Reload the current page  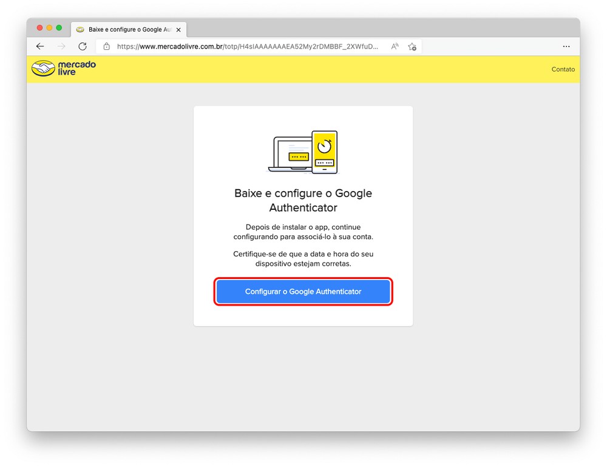tap(83, 47)
